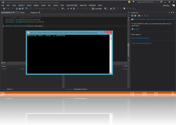Click the Navigate Backward toolbar icon

(4, 9)
